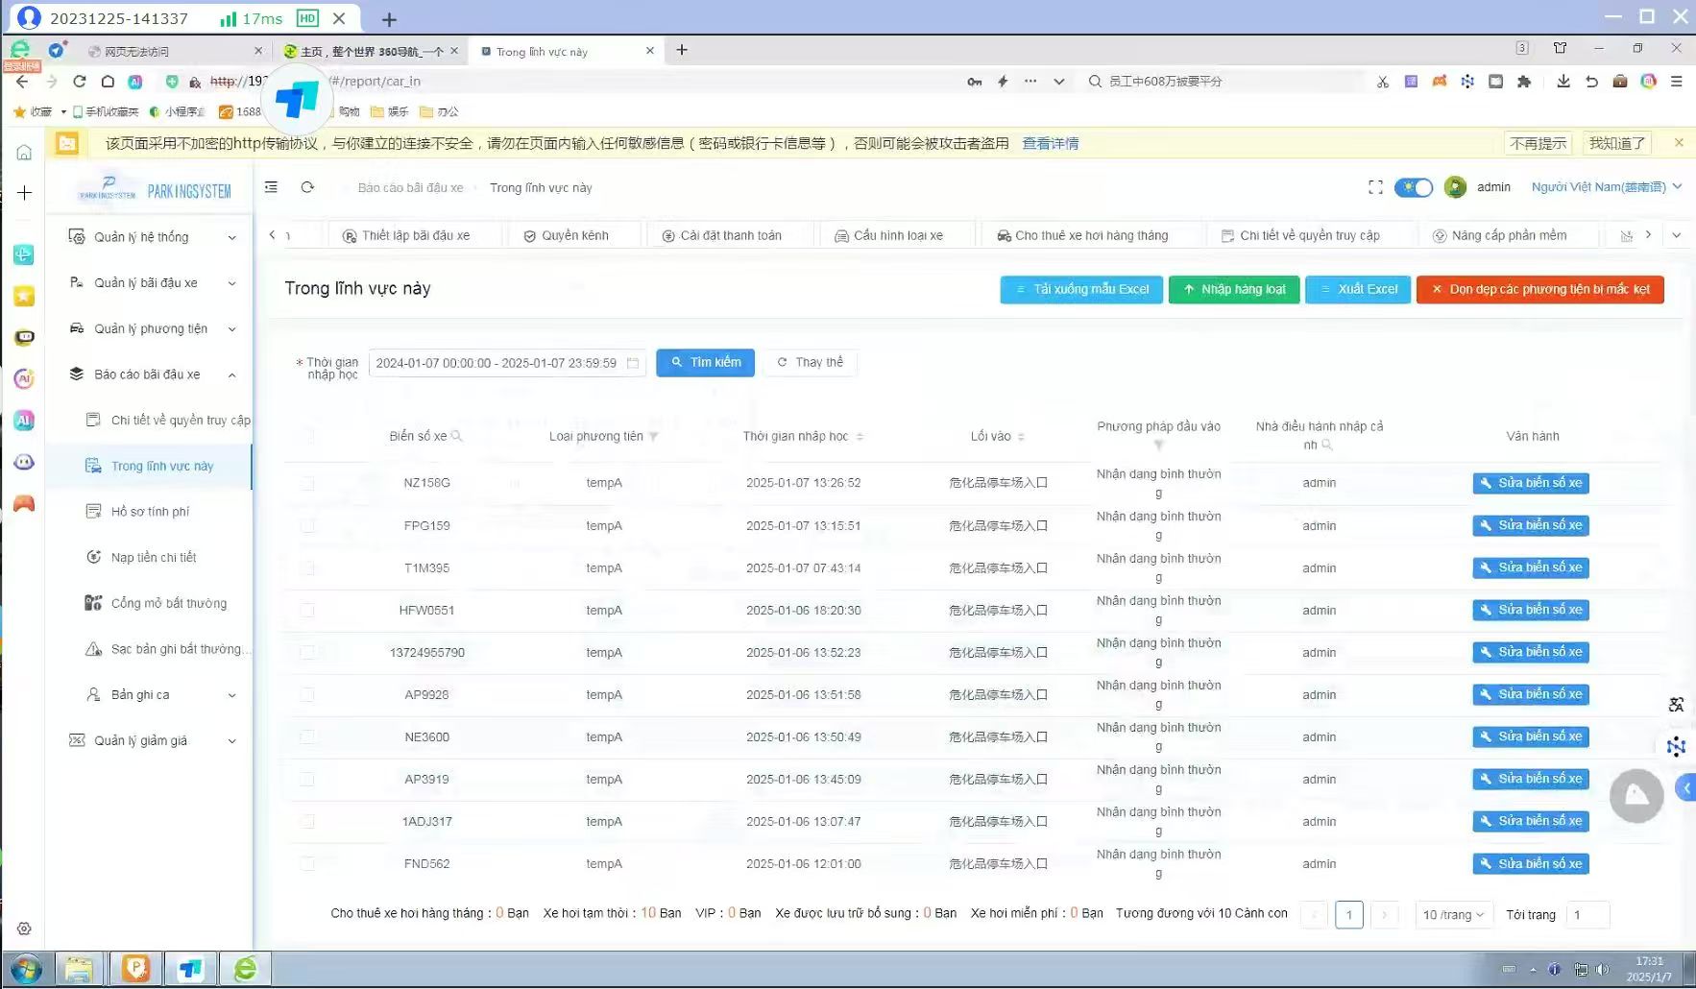This screenshot has width=1696, height=989.
Task: Open the 10 /trang page size dropdown
Action: (1453, 915)
